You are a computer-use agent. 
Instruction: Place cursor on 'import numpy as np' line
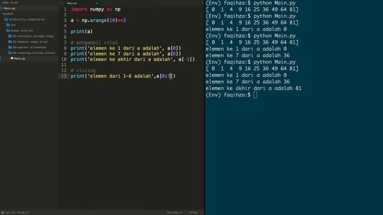click(x=96, y=10)
